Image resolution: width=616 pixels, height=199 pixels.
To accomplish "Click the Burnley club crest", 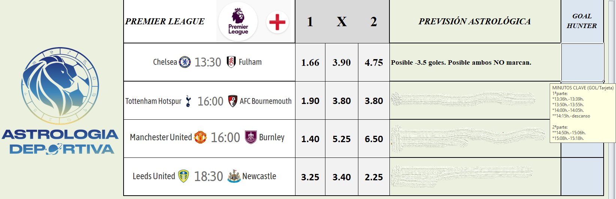I will tap(251, 137).
